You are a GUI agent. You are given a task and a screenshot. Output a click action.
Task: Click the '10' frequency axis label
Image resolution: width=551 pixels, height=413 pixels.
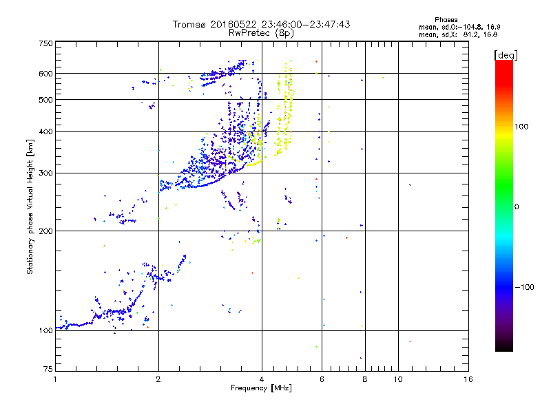[x=398, y=379]
